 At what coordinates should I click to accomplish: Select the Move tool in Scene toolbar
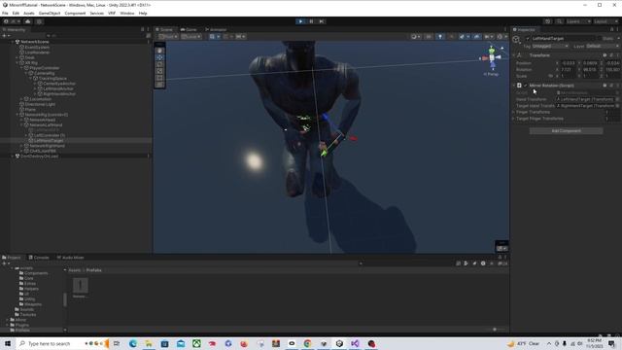click(159, 57)
